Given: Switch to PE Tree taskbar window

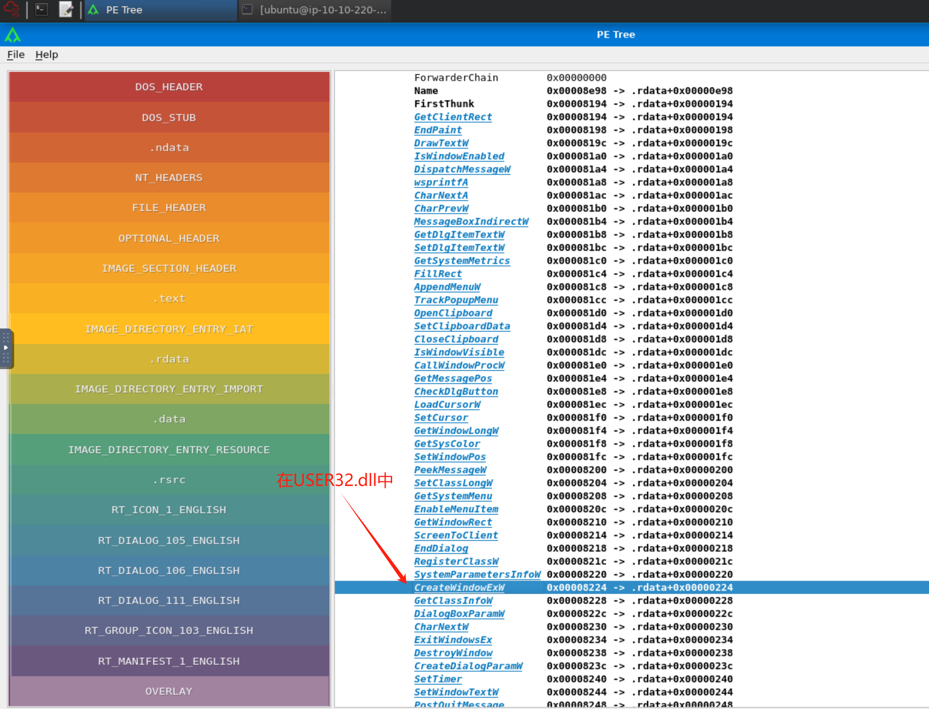Looking at the screenshot, I should 161,10.
